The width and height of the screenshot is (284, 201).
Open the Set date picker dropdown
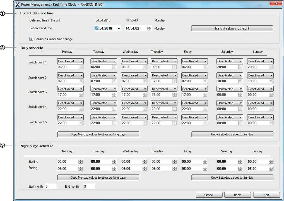pos(119,28)
